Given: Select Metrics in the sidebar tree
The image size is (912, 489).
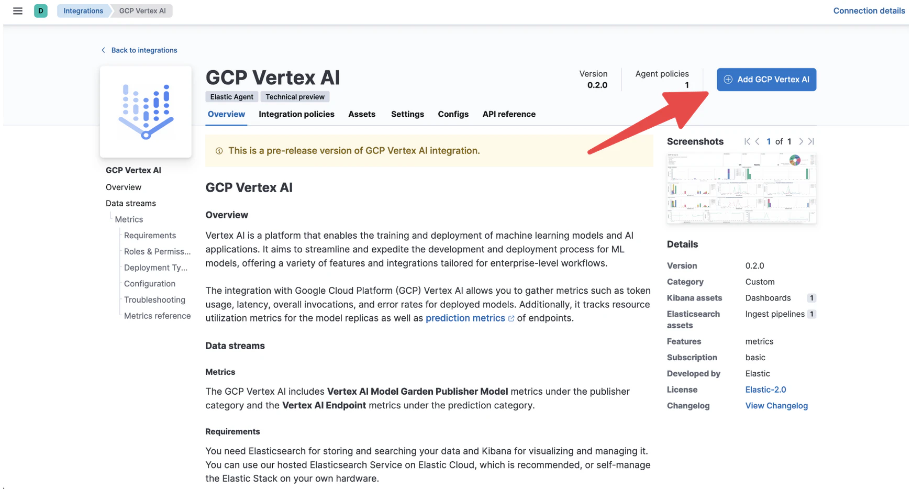Looking at the screenshot, I should (129, 219).
